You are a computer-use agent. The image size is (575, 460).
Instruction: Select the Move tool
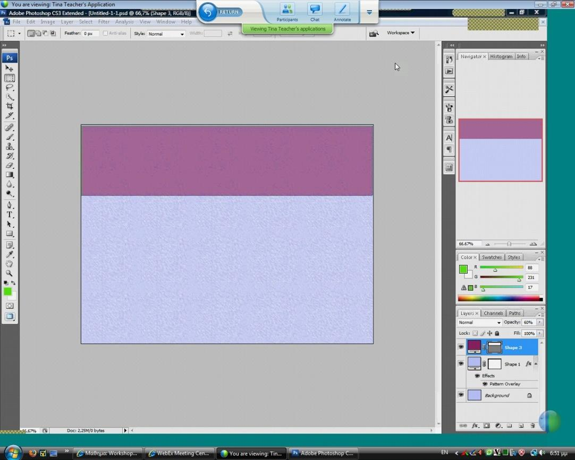click(x=9, y=69)
